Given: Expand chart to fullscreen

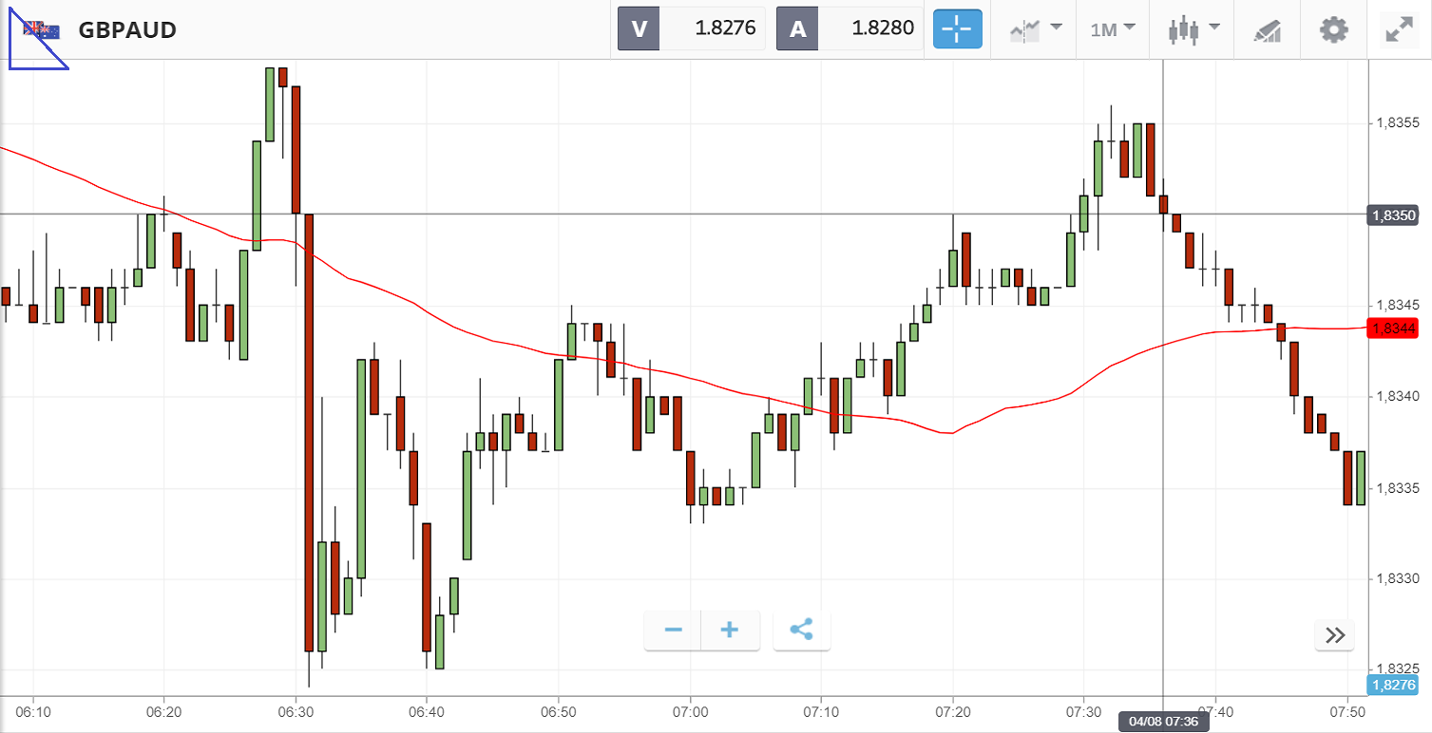Looking at the screenshot, I should click(x=1398, y=29).
